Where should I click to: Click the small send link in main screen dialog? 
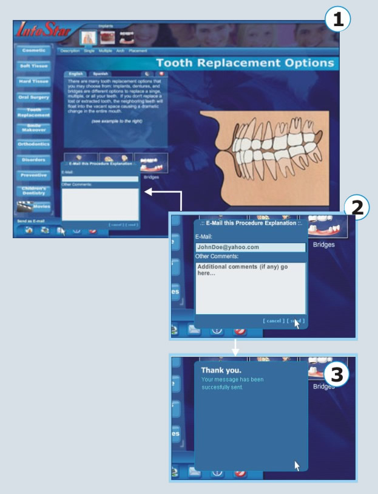pyautogui.click(x=132, y=225)
